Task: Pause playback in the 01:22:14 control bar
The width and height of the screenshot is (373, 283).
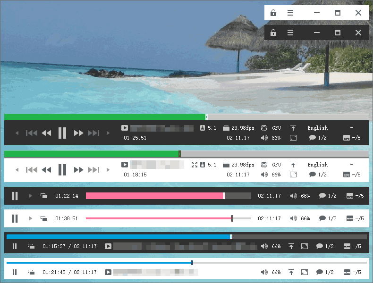Action: [15, 196]
